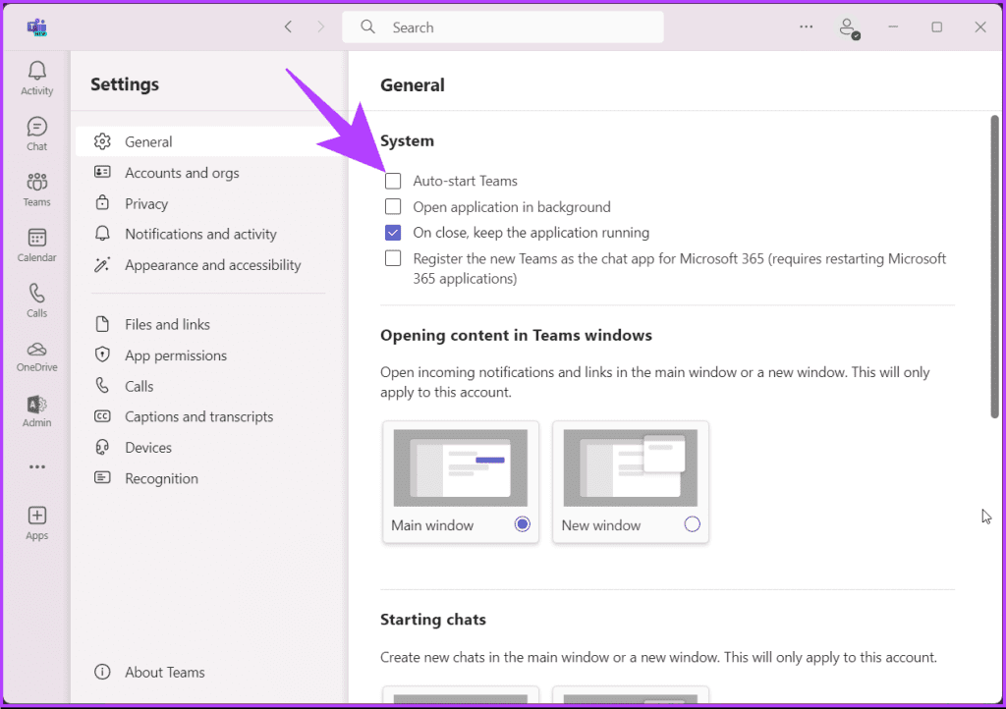
Task: Select the New window radio option
Action: 692,524
